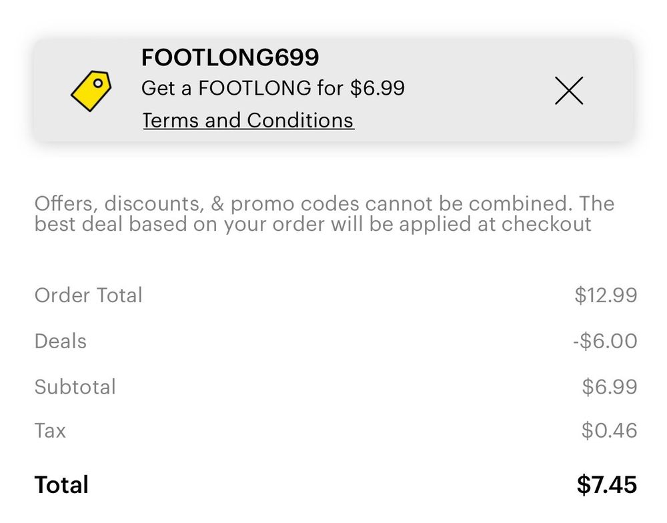This screenshot has width=667, height=523.
Task: Remove the FOOTLONG699 promo with the X
Action: point(569,91)
